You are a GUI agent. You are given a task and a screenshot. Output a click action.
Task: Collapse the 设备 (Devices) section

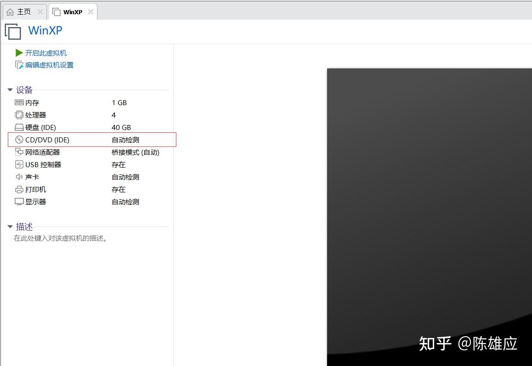[x=10, y=90]
